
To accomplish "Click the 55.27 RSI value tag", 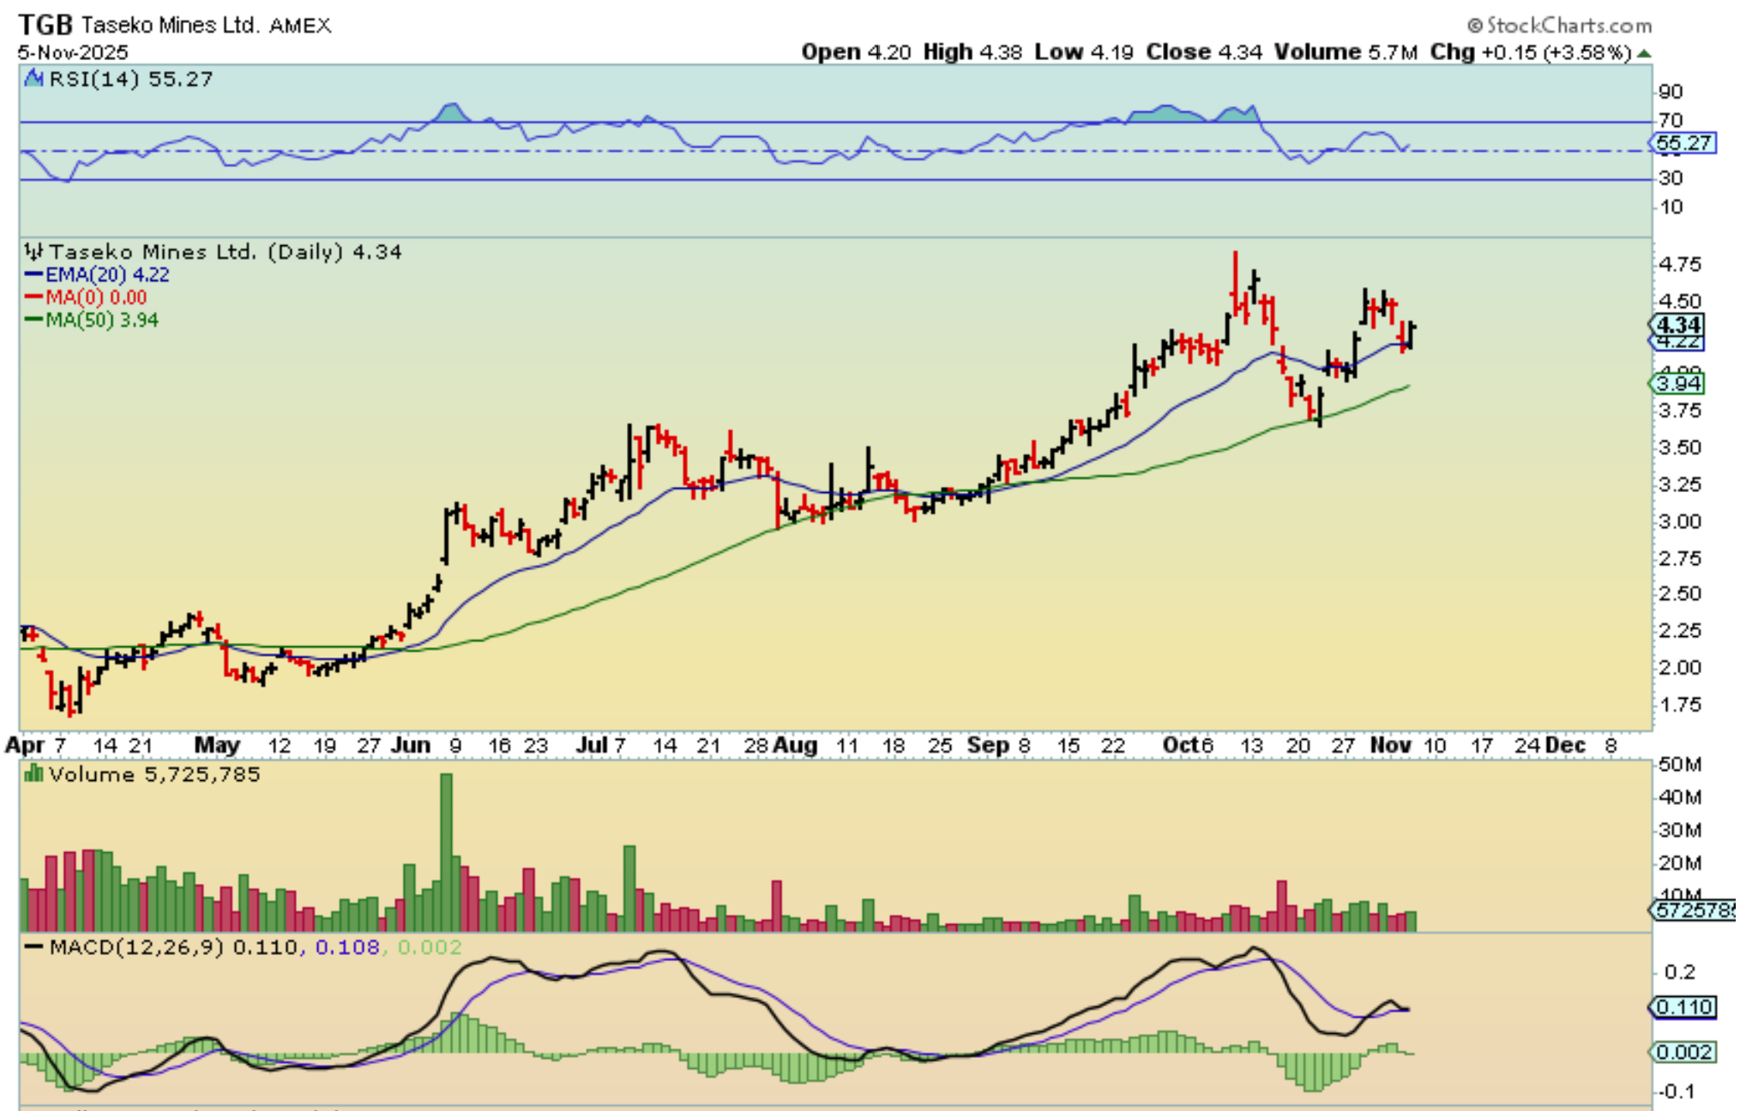I will click(x=1683, y=143).
